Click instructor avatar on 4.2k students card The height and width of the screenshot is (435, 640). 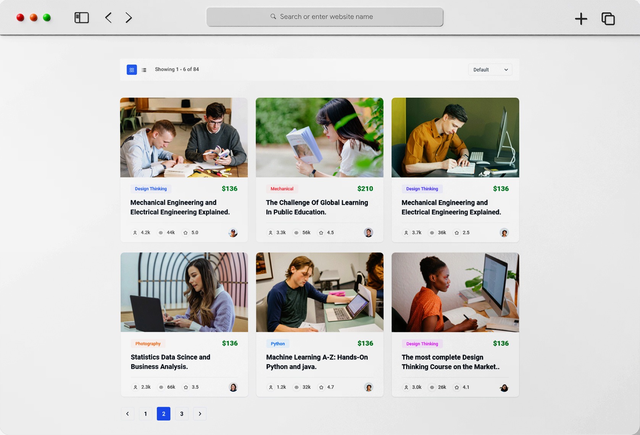coord(233,233)
